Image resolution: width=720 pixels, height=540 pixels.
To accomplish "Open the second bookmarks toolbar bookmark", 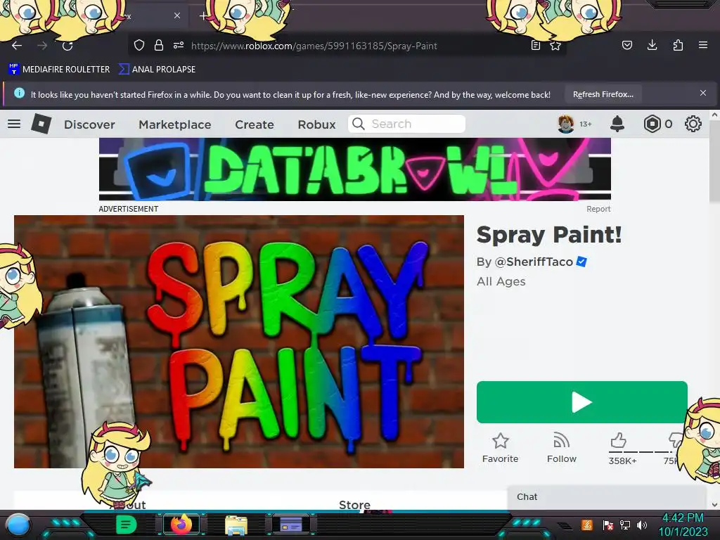I will tap(157, 70).
